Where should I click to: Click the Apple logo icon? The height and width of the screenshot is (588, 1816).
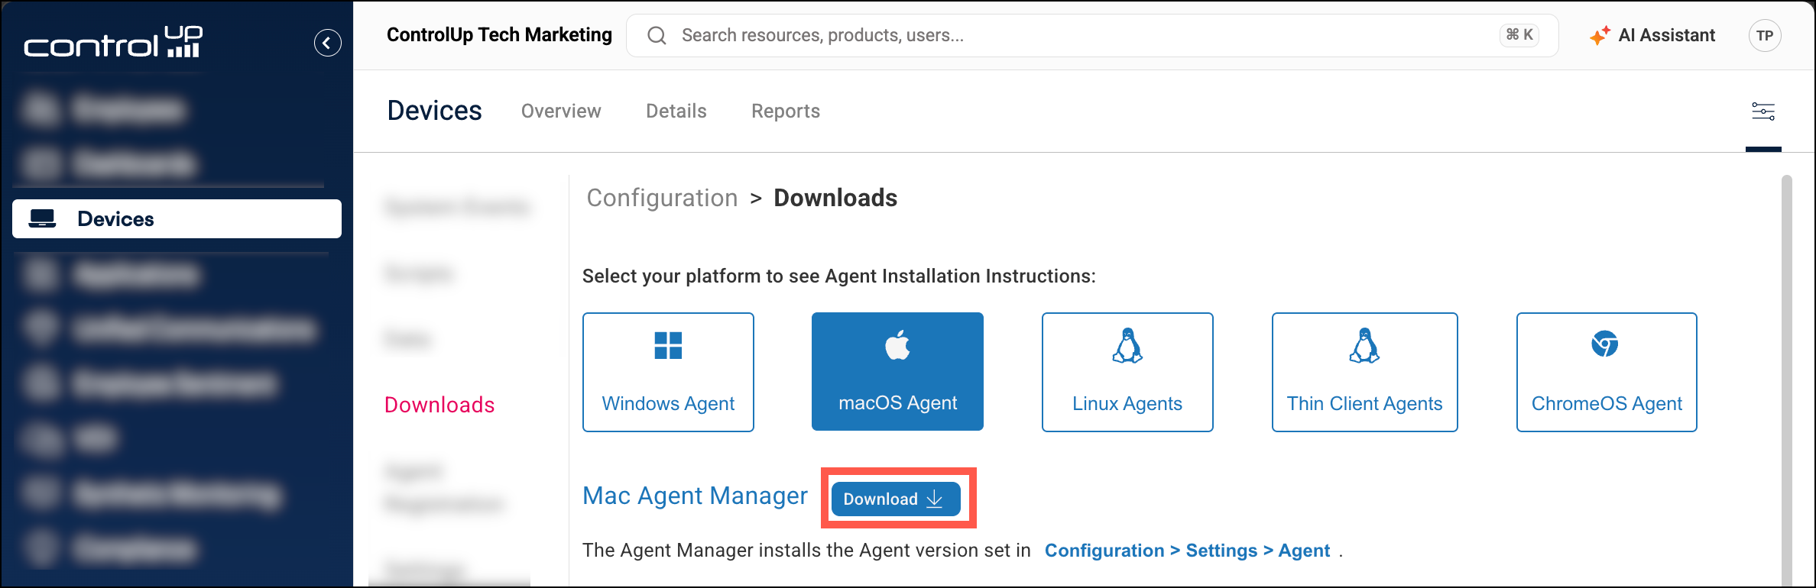click(x=897, y=344)
